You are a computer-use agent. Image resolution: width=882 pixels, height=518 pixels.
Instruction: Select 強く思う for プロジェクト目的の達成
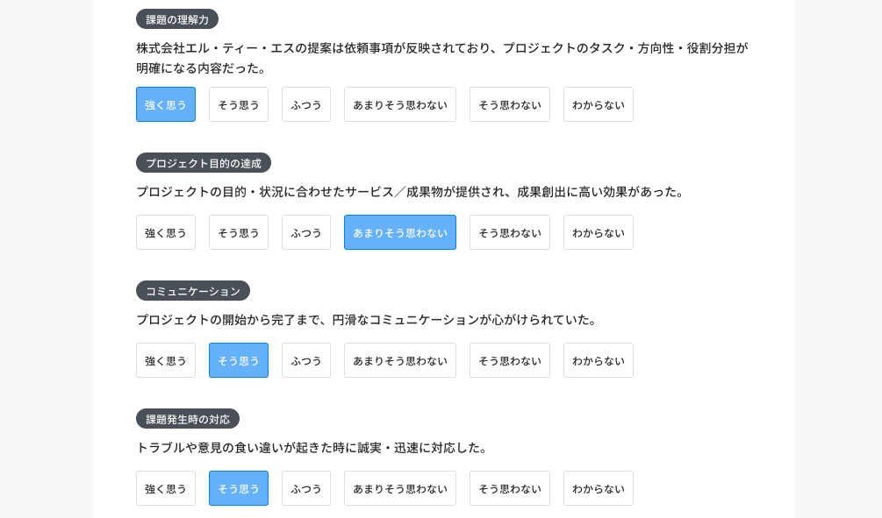(x=165, y=232)
